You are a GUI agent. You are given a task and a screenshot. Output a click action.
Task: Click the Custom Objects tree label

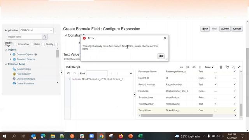[x=25, y=54]
